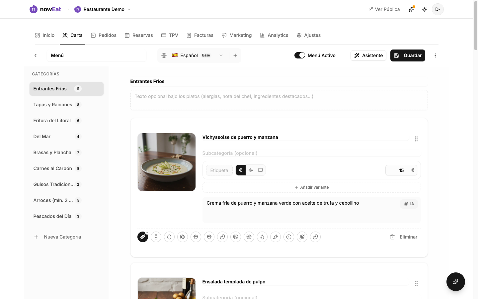
Task: Click the globe language icon
Action: 164,55
